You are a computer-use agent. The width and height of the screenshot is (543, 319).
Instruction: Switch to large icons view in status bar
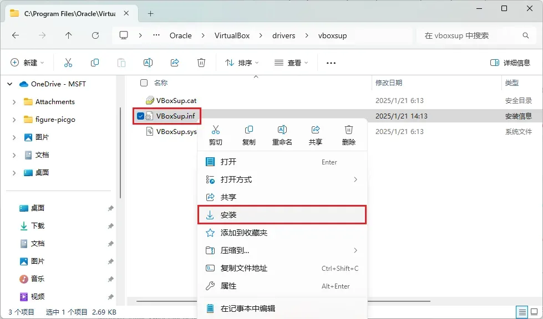(x=534, y=312)
